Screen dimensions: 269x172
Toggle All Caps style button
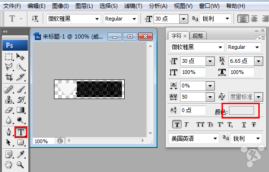tap(200, 125)
